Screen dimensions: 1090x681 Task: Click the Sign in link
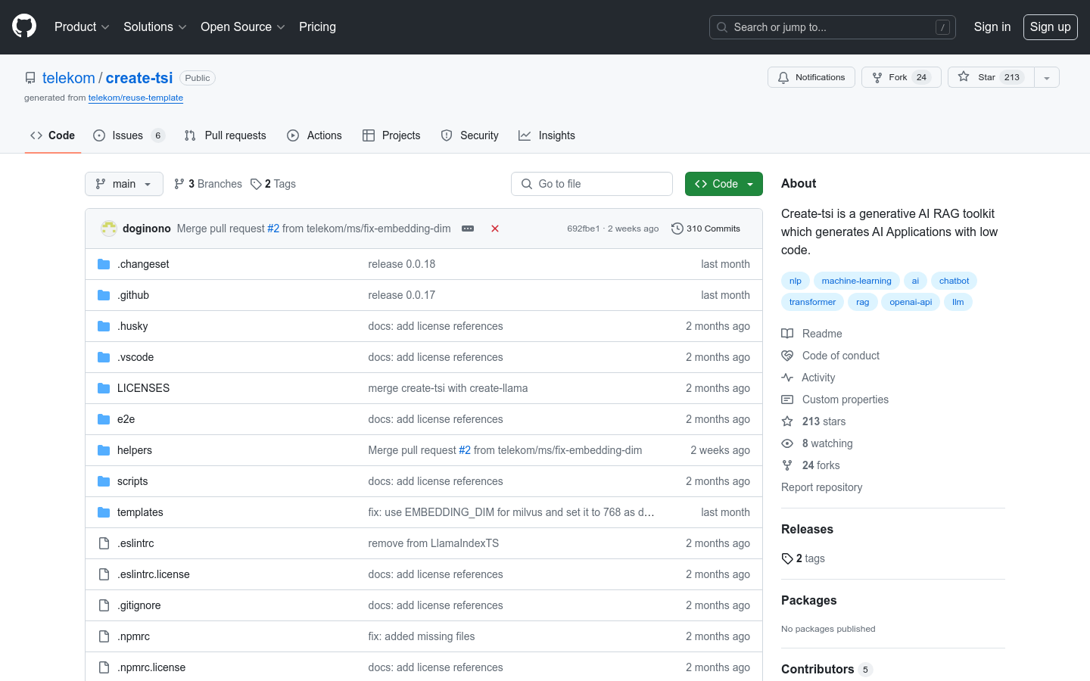point(992,26)
